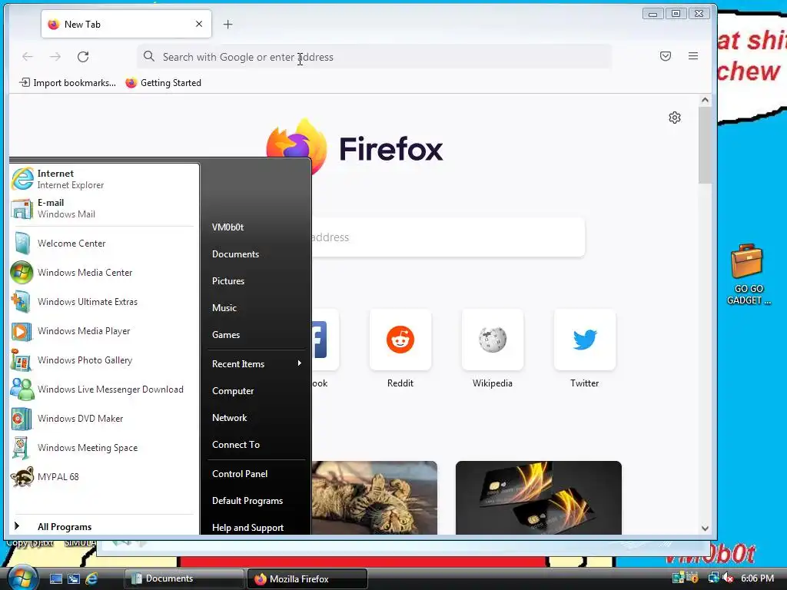
Task: Open Windows Mail E-mail entry
Action: [103, 208]
